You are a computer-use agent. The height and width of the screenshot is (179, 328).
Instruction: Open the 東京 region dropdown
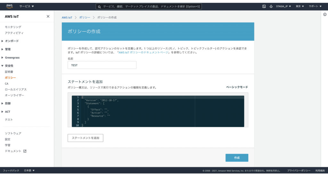(x=300, y=6)
